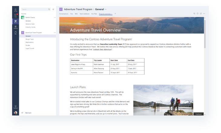Open more options for Adventure Travel Program team
Viewport: 221px width, 133px height.
[55, 33]
